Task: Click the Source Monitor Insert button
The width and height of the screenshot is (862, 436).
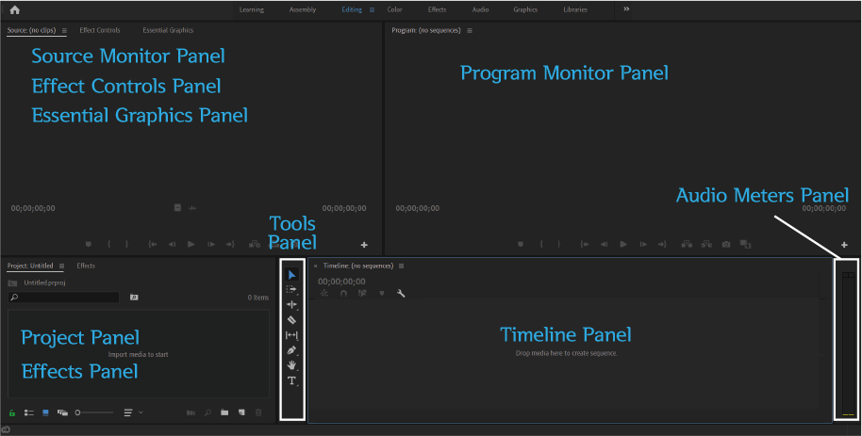Action: [254, 244]
